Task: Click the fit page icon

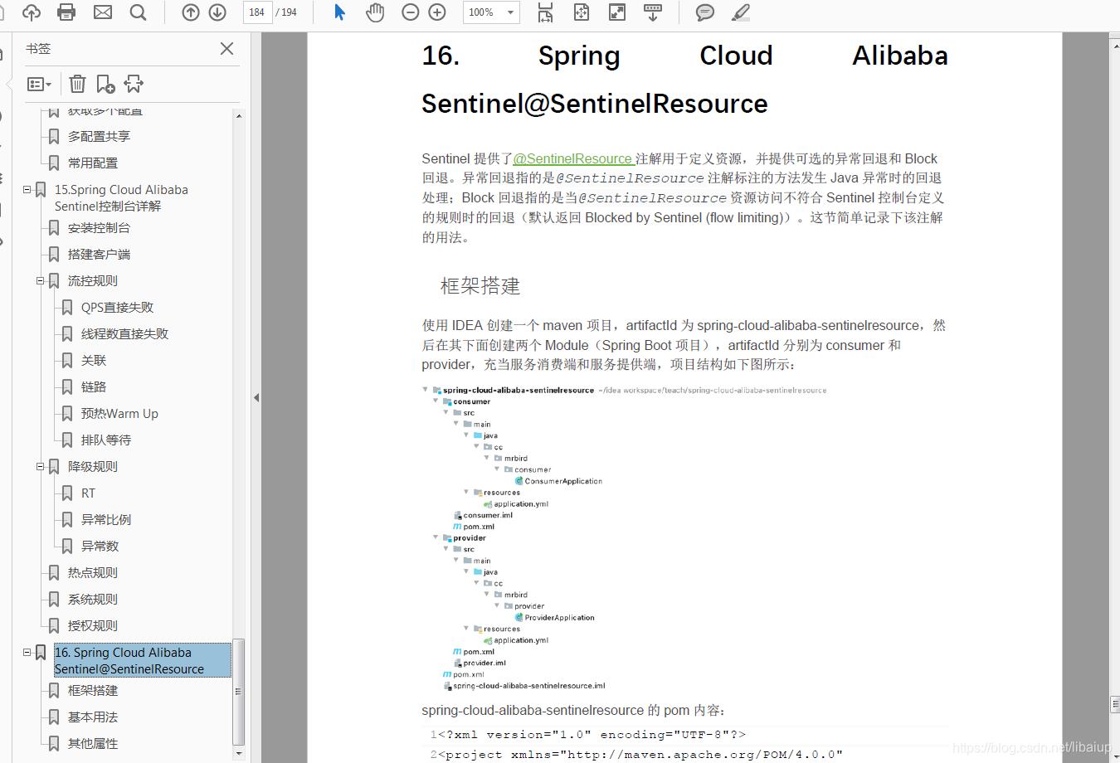Action: [x=582, y=12]
